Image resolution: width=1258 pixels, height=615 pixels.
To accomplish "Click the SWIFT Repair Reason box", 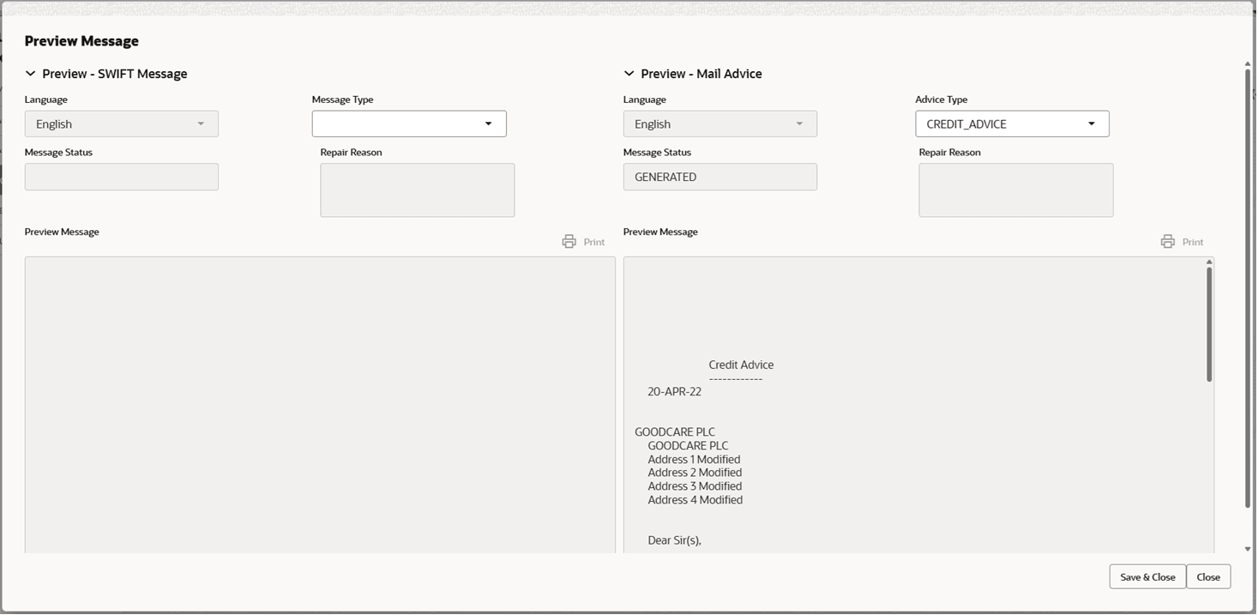I will click(x=418, y=190).
